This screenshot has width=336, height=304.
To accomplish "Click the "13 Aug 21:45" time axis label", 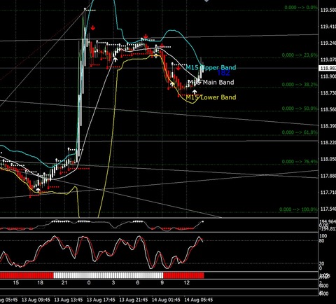I will 133,300.
